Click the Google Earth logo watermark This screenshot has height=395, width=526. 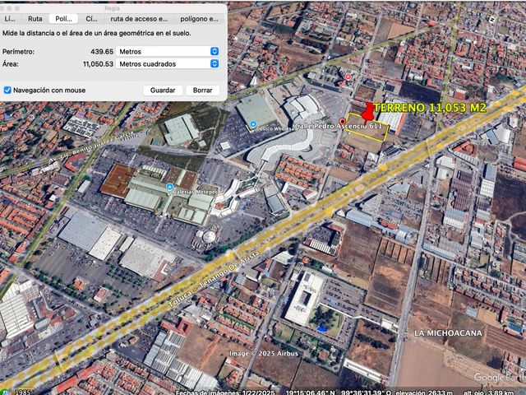500,377
